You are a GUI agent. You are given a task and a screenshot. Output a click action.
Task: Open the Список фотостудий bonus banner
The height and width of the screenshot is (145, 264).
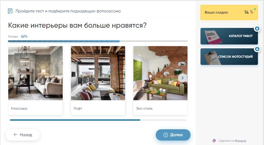229,57
